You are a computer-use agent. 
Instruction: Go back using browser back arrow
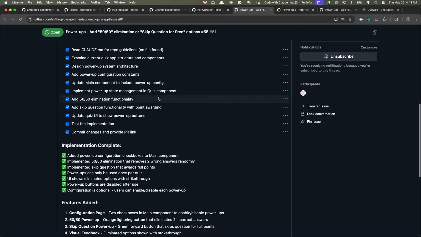click(x=5, y=19)
